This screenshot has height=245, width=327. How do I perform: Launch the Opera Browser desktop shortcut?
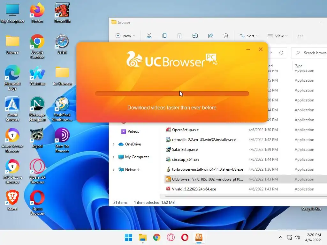(x=37, y=203)
